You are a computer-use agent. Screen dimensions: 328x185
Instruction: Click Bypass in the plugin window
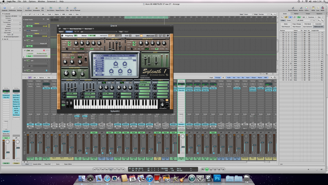[x=61, y=32]
